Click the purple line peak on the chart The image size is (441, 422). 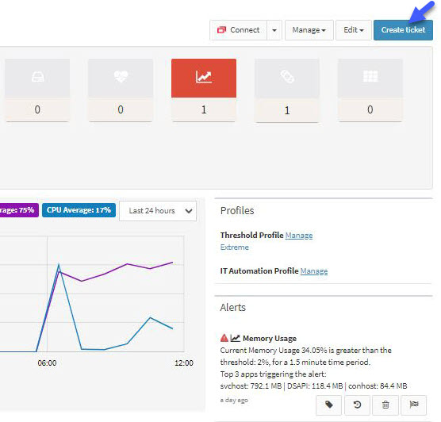click(172, 263)
